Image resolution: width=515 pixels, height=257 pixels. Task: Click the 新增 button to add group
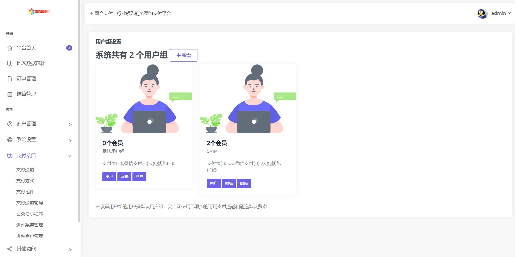click(183, 55)
